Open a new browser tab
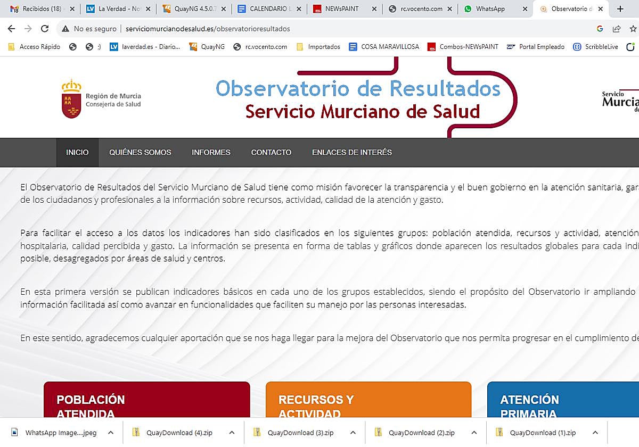 [620, 9]
